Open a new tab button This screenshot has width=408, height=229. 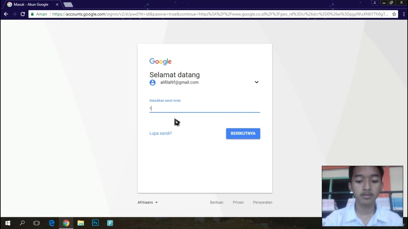(x=68, y=5)
